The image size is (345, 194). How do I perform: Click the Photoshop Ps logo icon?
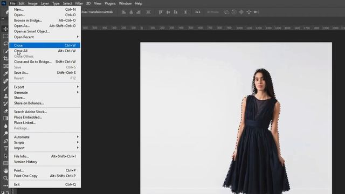point(4,3)
